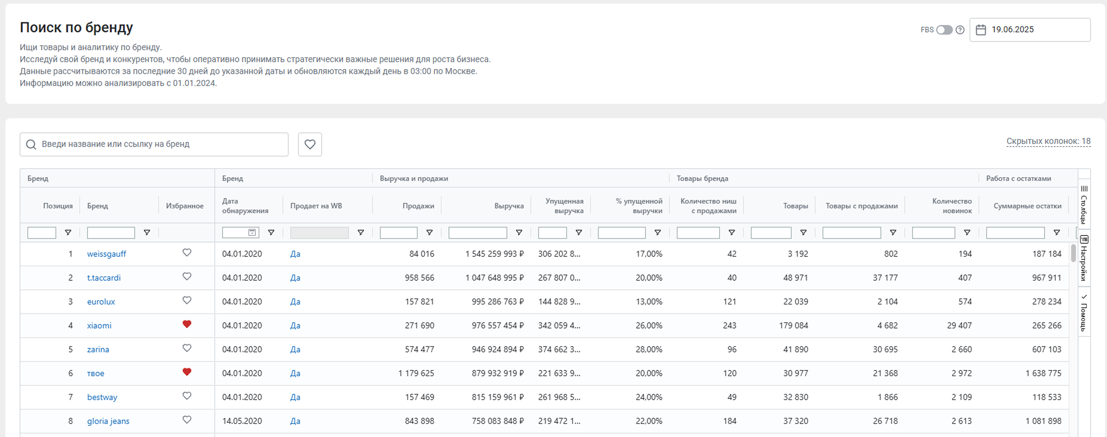The width and height of the screenshot is (1107, 437).
Task: Click date cell 14.05.2020
Action: coord(242,421)
